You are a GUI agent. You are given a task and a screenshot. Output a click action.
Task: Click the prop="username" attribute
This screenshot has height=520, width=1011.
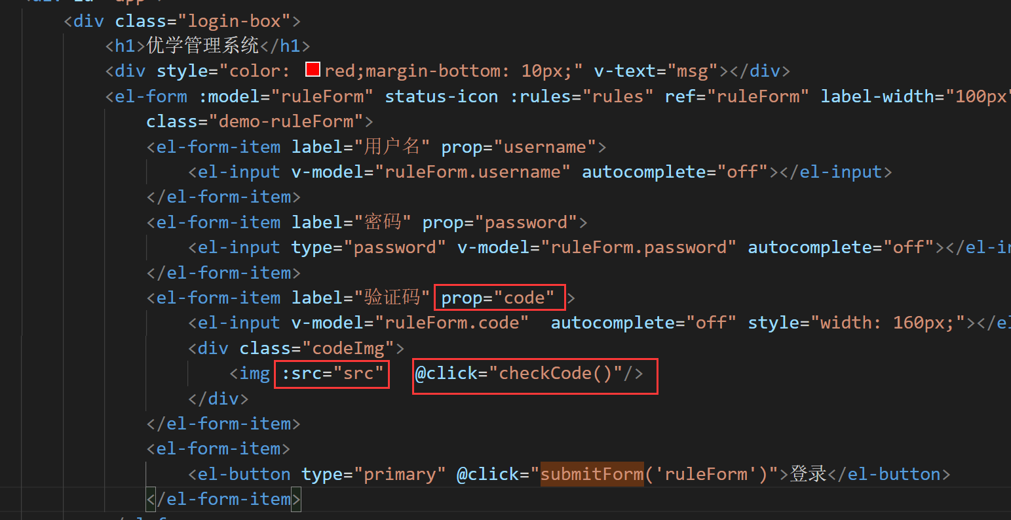(518, 147)
